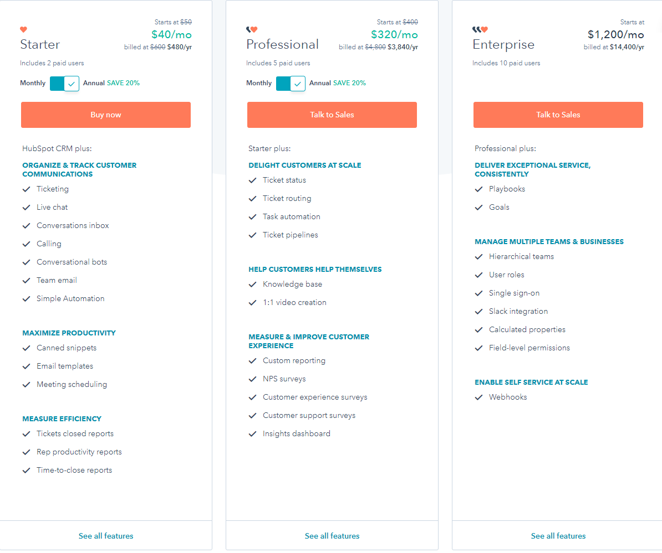Show all Enterprise plan features
This screenshot has width=662, height=553.
[558, 535]
